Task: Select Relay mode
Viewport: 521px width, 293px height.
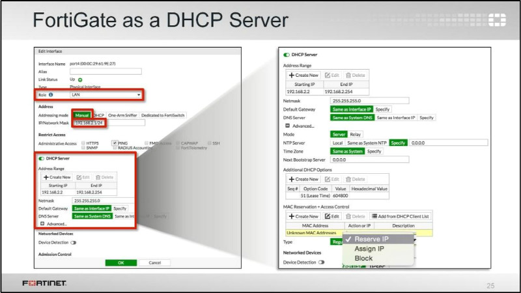Action: click(355, 135)
